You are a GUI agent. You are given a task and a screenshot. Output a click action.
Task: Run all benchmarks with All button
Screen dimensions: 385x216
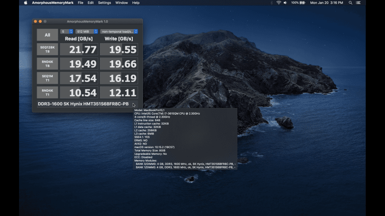point(47,35)
